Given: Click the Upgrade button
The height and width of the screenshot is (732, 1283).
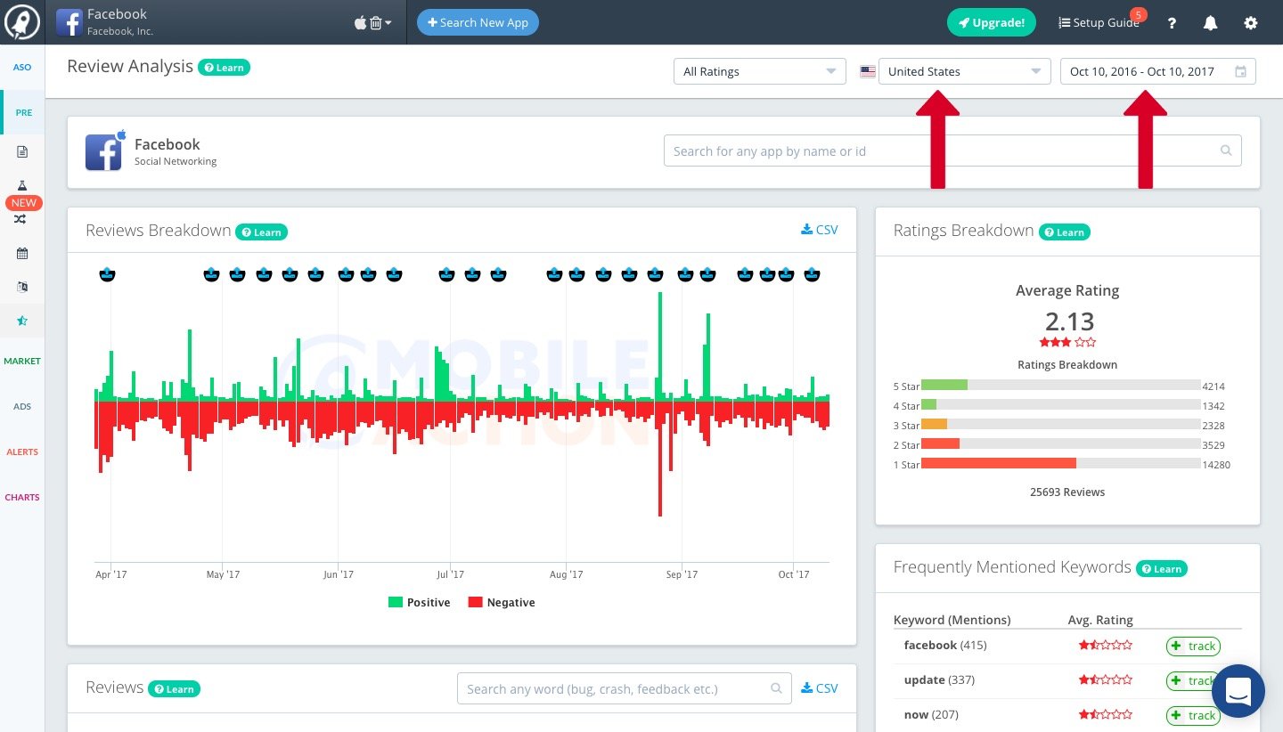Looking at the screenshot, I should [x=991, y=22].
